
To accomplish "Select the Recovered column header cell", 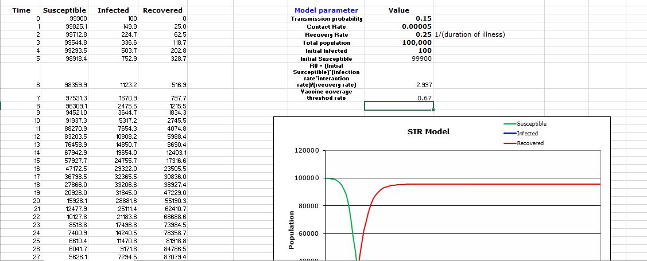I will [162, 10].
